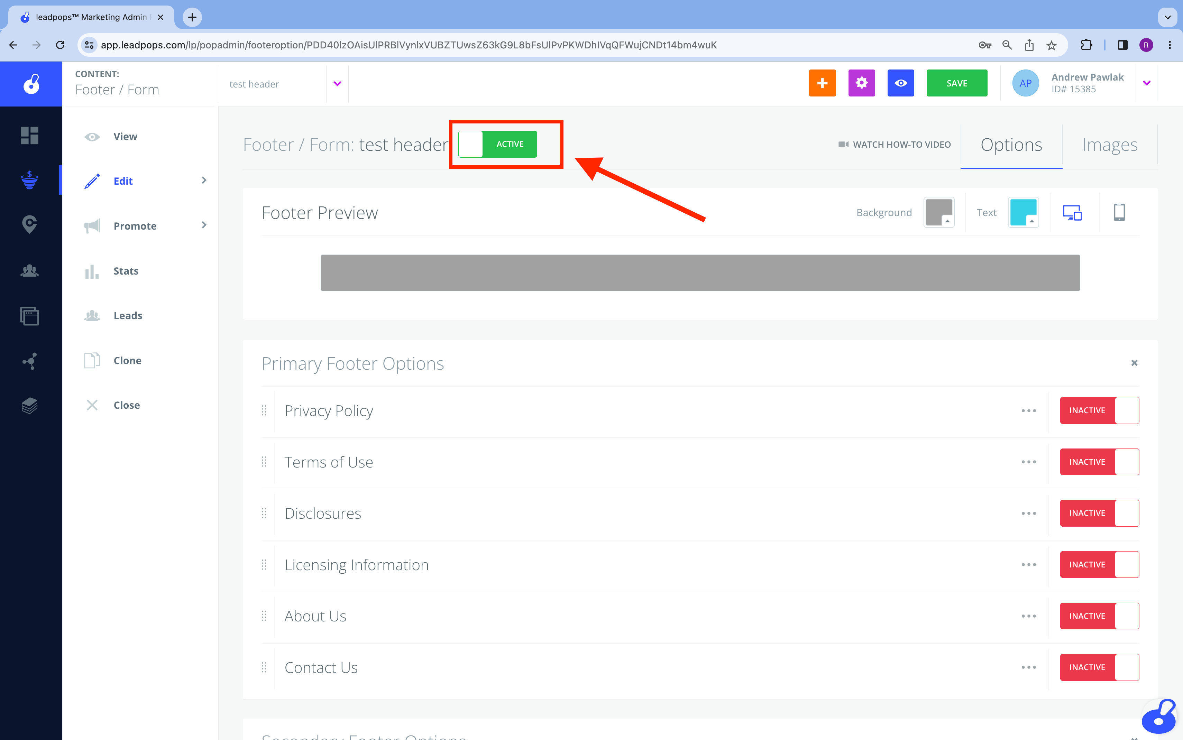Open the browser window icon in the sidebar
This screenshot has height=740, width=1183.
point(29,316)
